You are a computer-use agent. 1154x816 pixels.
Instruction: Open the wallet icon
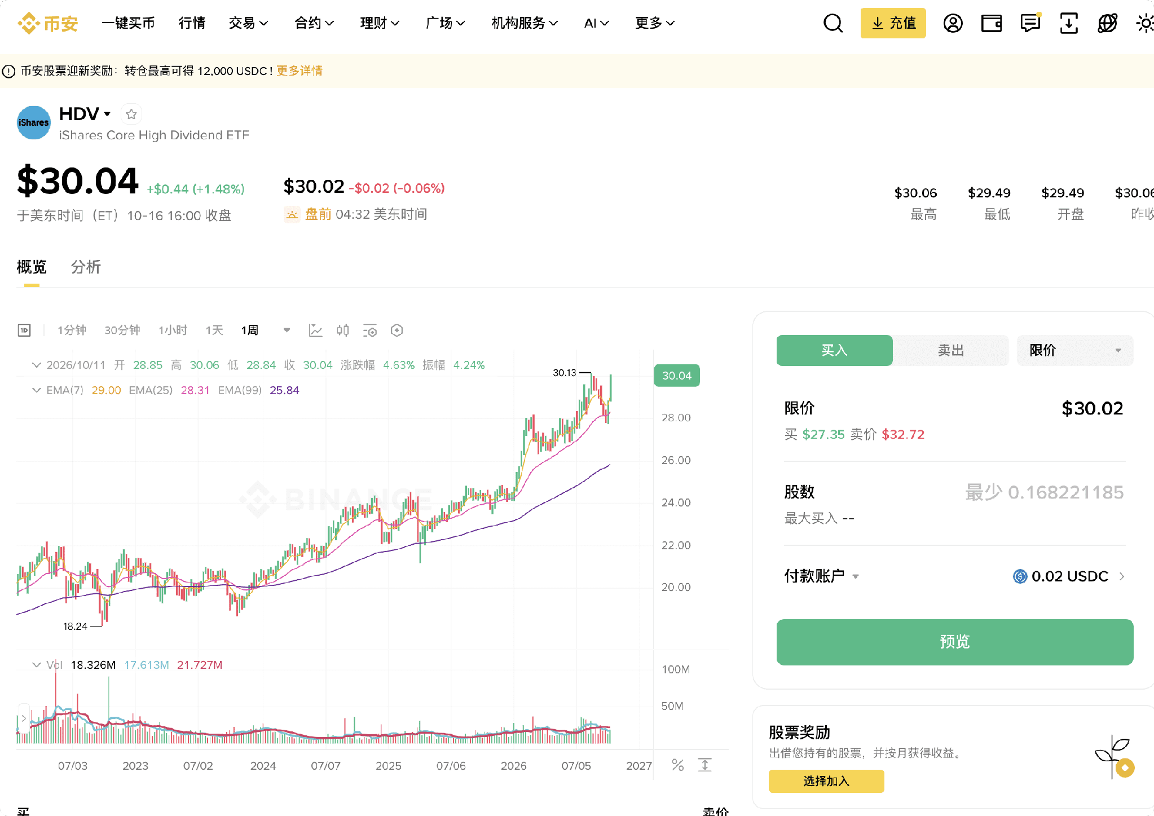pyautogui.click(x=991, y=23)
